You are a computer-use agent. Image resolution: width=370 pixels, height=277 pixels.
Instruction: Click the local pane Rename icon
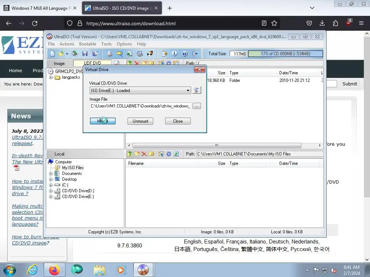pos(151,154)
